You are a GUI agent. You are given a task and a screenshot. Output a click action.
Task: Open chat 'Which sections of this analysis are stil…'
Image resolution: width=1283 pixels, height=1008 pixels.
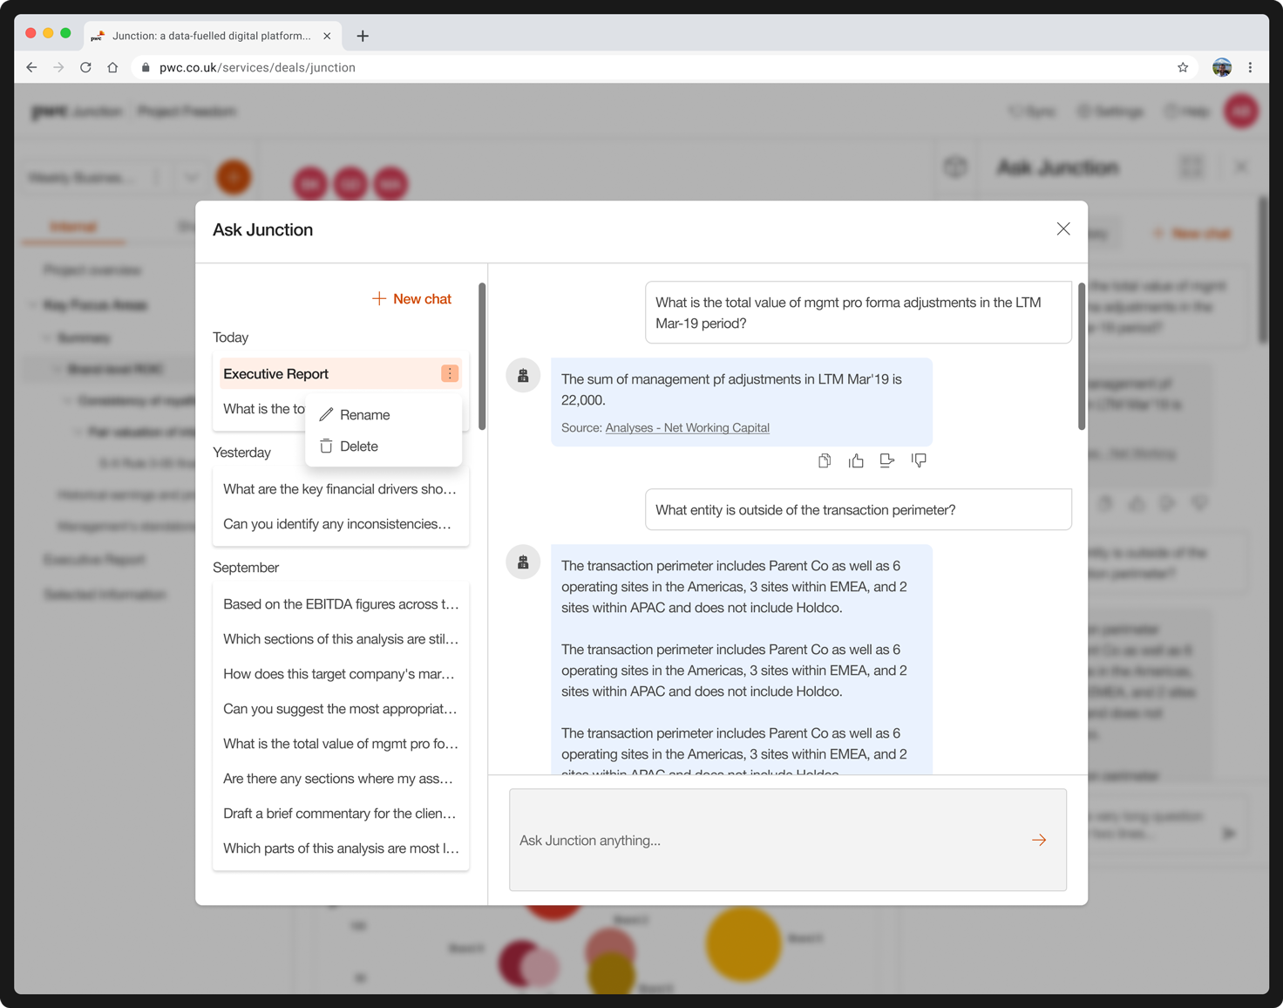point(341,639)
